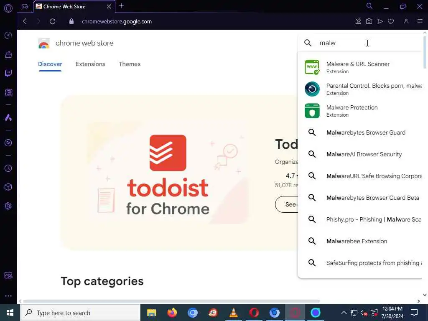Open VLC media player from taskbar

(233, 313)
